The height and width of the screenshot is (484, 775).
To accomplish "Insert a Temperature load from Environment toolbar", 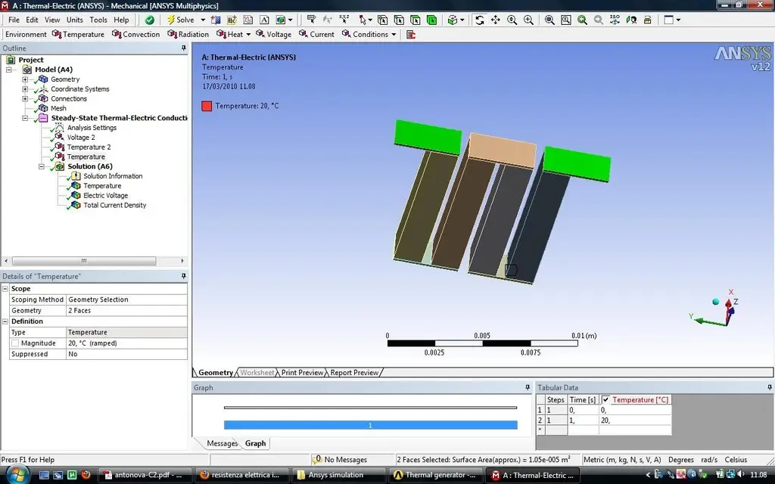I will tap(78, 34).
